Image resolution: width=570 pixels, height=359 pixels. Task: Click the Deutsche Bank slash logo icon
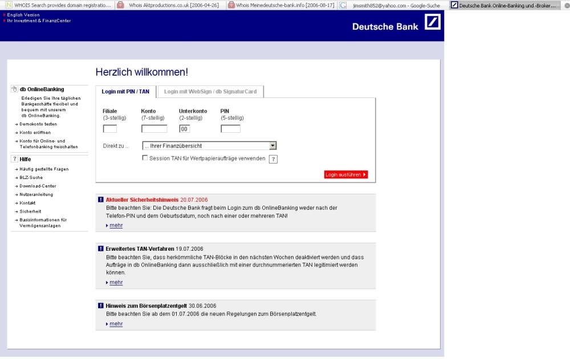tap(432, 22)
